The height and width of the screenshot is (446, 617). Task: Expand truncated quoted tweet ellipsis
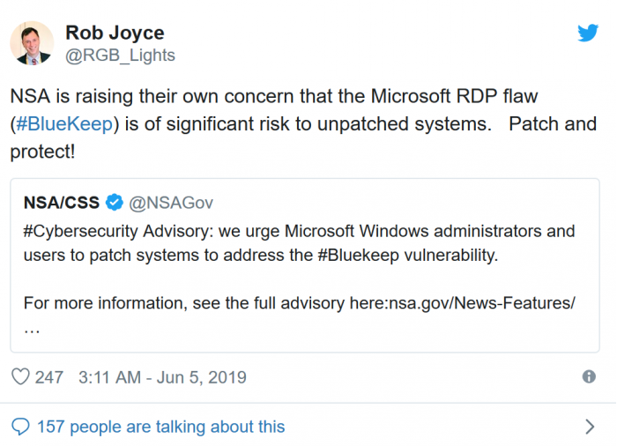[32, 330]
